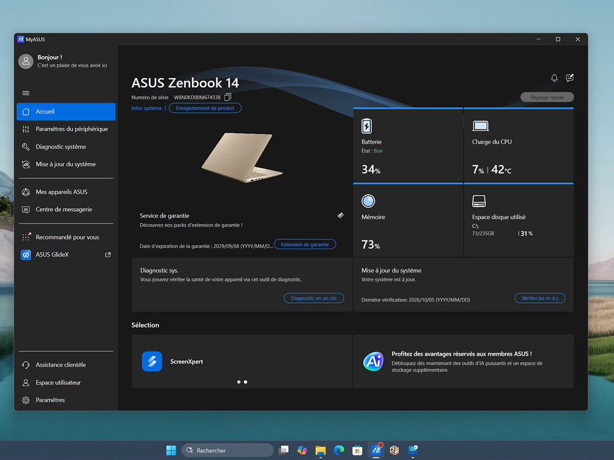Click the Dernière vérification date text

[x=415, y=300]
